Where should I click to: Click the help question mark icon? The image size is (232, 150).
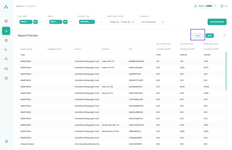[222, 6]
